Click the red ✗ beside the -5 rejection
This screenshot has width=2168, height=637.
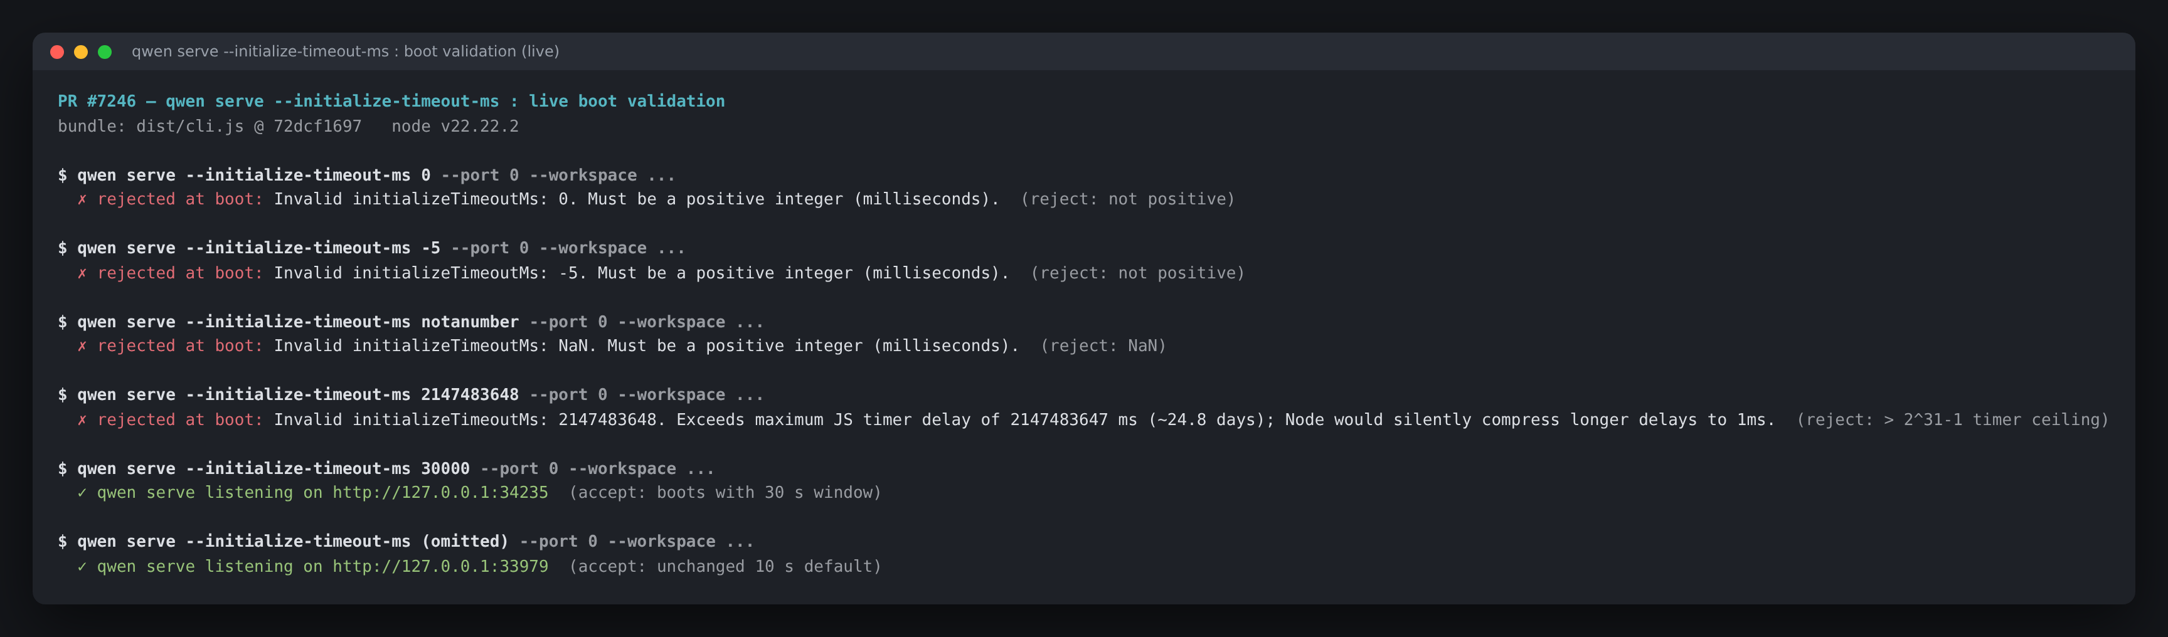point(82,273)
